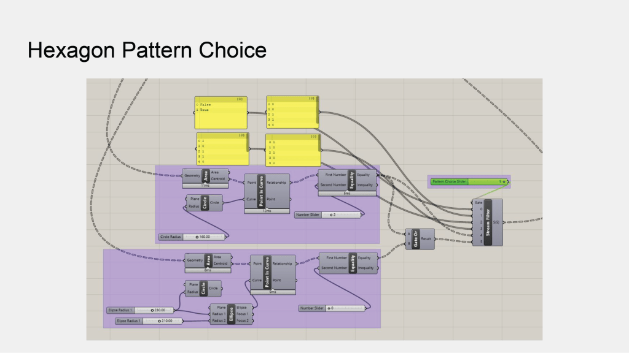Click the Circle component beside Circle Radius slider

click(x=206, y=203)
